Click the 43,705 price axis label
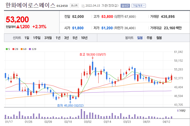This screenshot has width=190, height=126. point(178,105)
